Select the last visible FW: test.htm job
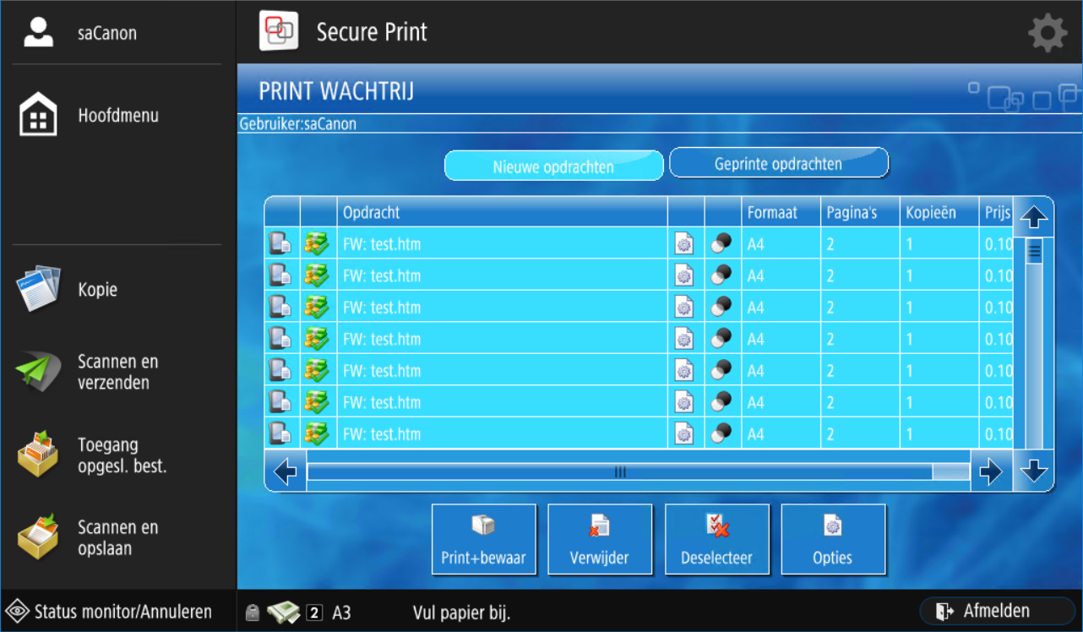1083x632 pixels. pyautogui.click(x=639, y=433)
